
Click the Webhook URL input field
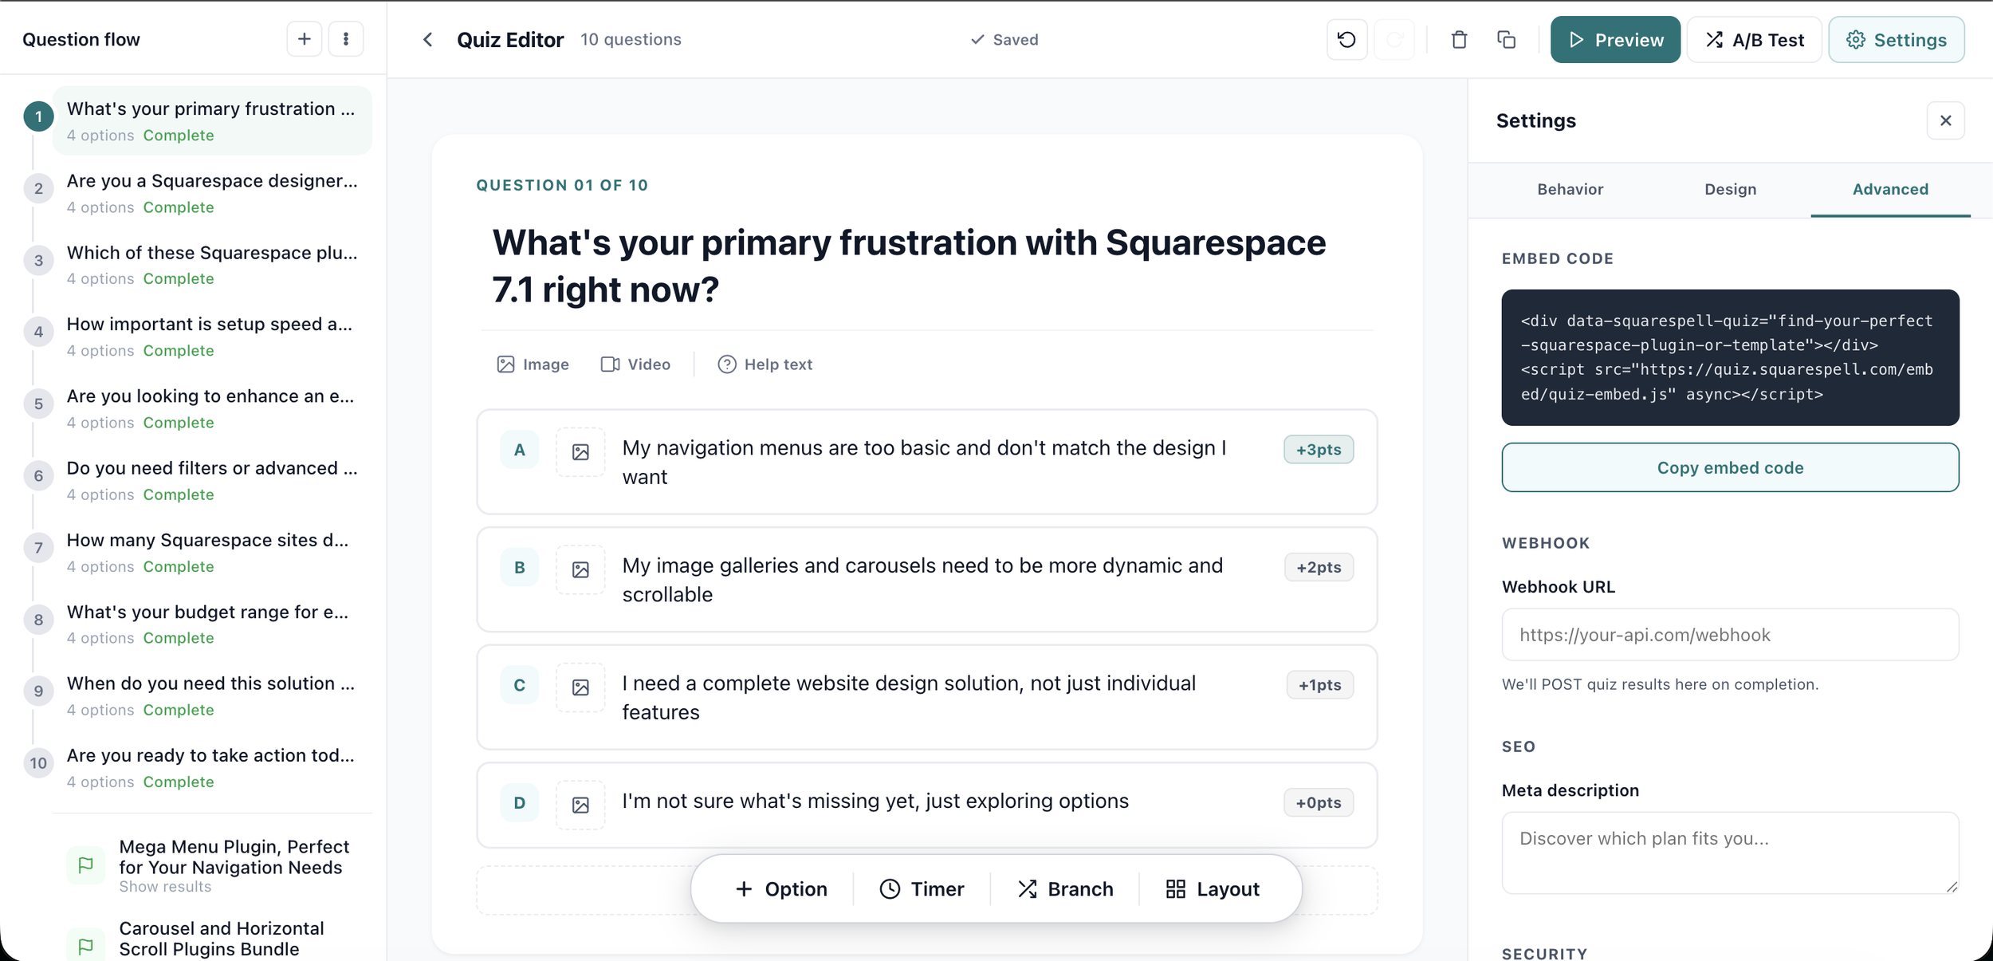point(1730,635)
